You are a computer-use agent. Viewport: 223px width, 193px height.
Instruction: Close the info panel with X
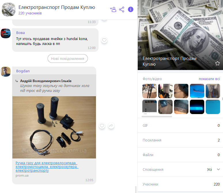point(219,5)
